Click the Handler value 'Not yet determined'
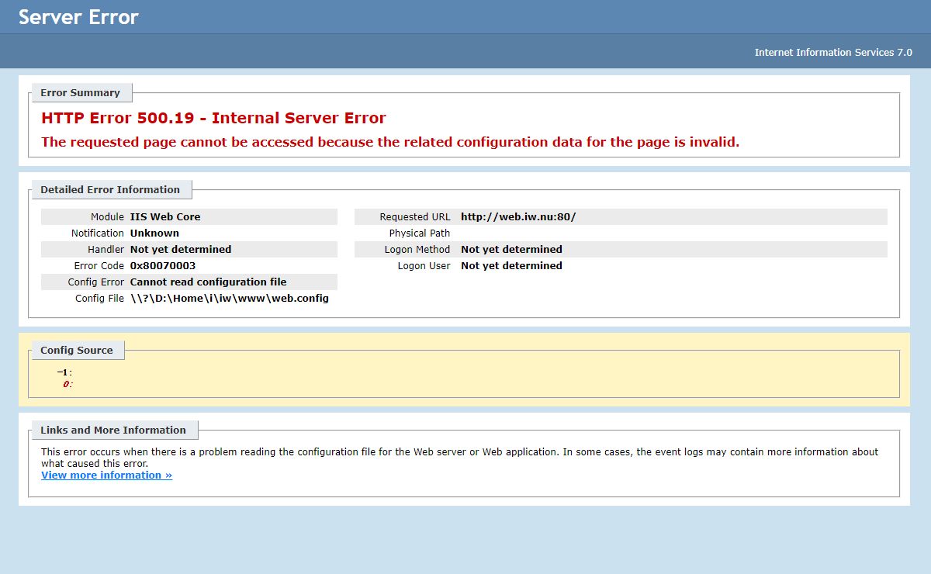Screen dimensions: 931x574 click(x=181, y=249)
